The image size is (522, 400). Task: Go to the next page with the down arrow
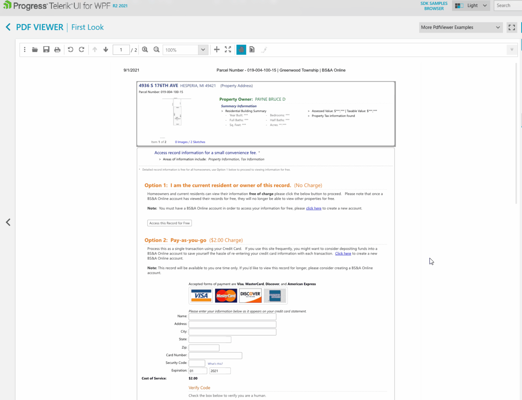coord(106,50)
